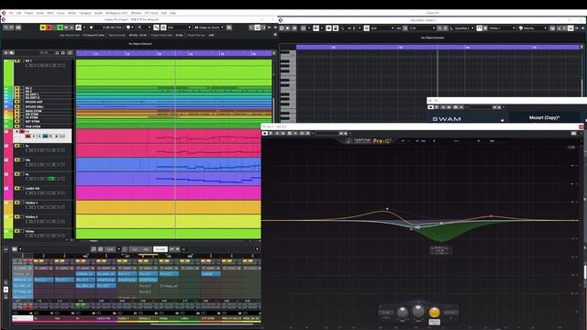Toggle the lower zone visibility button
This screenshot has width=587, height=330.
(258, 27)
